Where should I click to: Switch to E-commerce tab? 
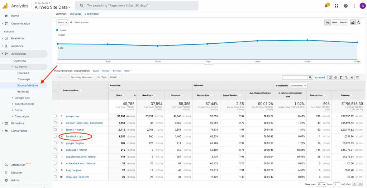(91, 14)
